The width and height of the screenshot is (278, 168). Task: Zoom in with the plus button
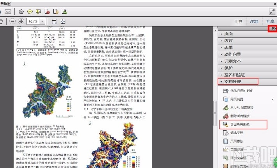pyautogui.click(x=21, y=21)
